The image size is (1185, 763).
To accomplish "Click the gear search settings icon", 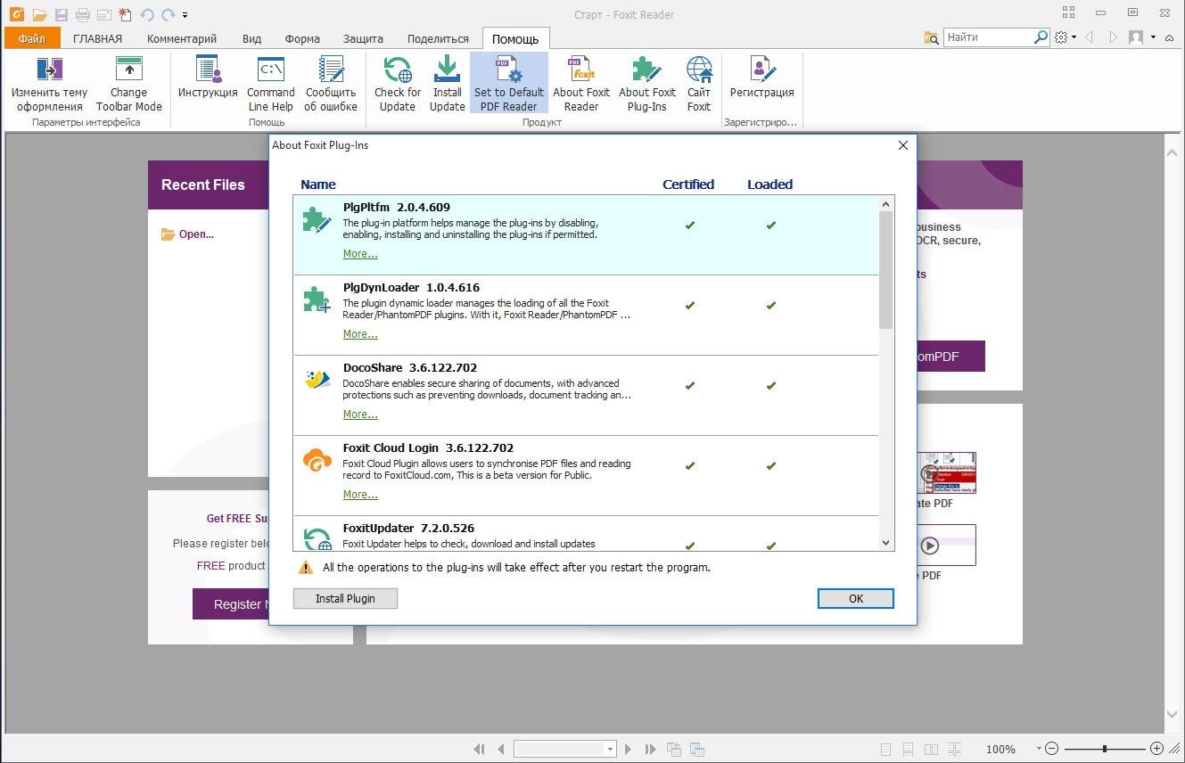I will coord(1061,37).
